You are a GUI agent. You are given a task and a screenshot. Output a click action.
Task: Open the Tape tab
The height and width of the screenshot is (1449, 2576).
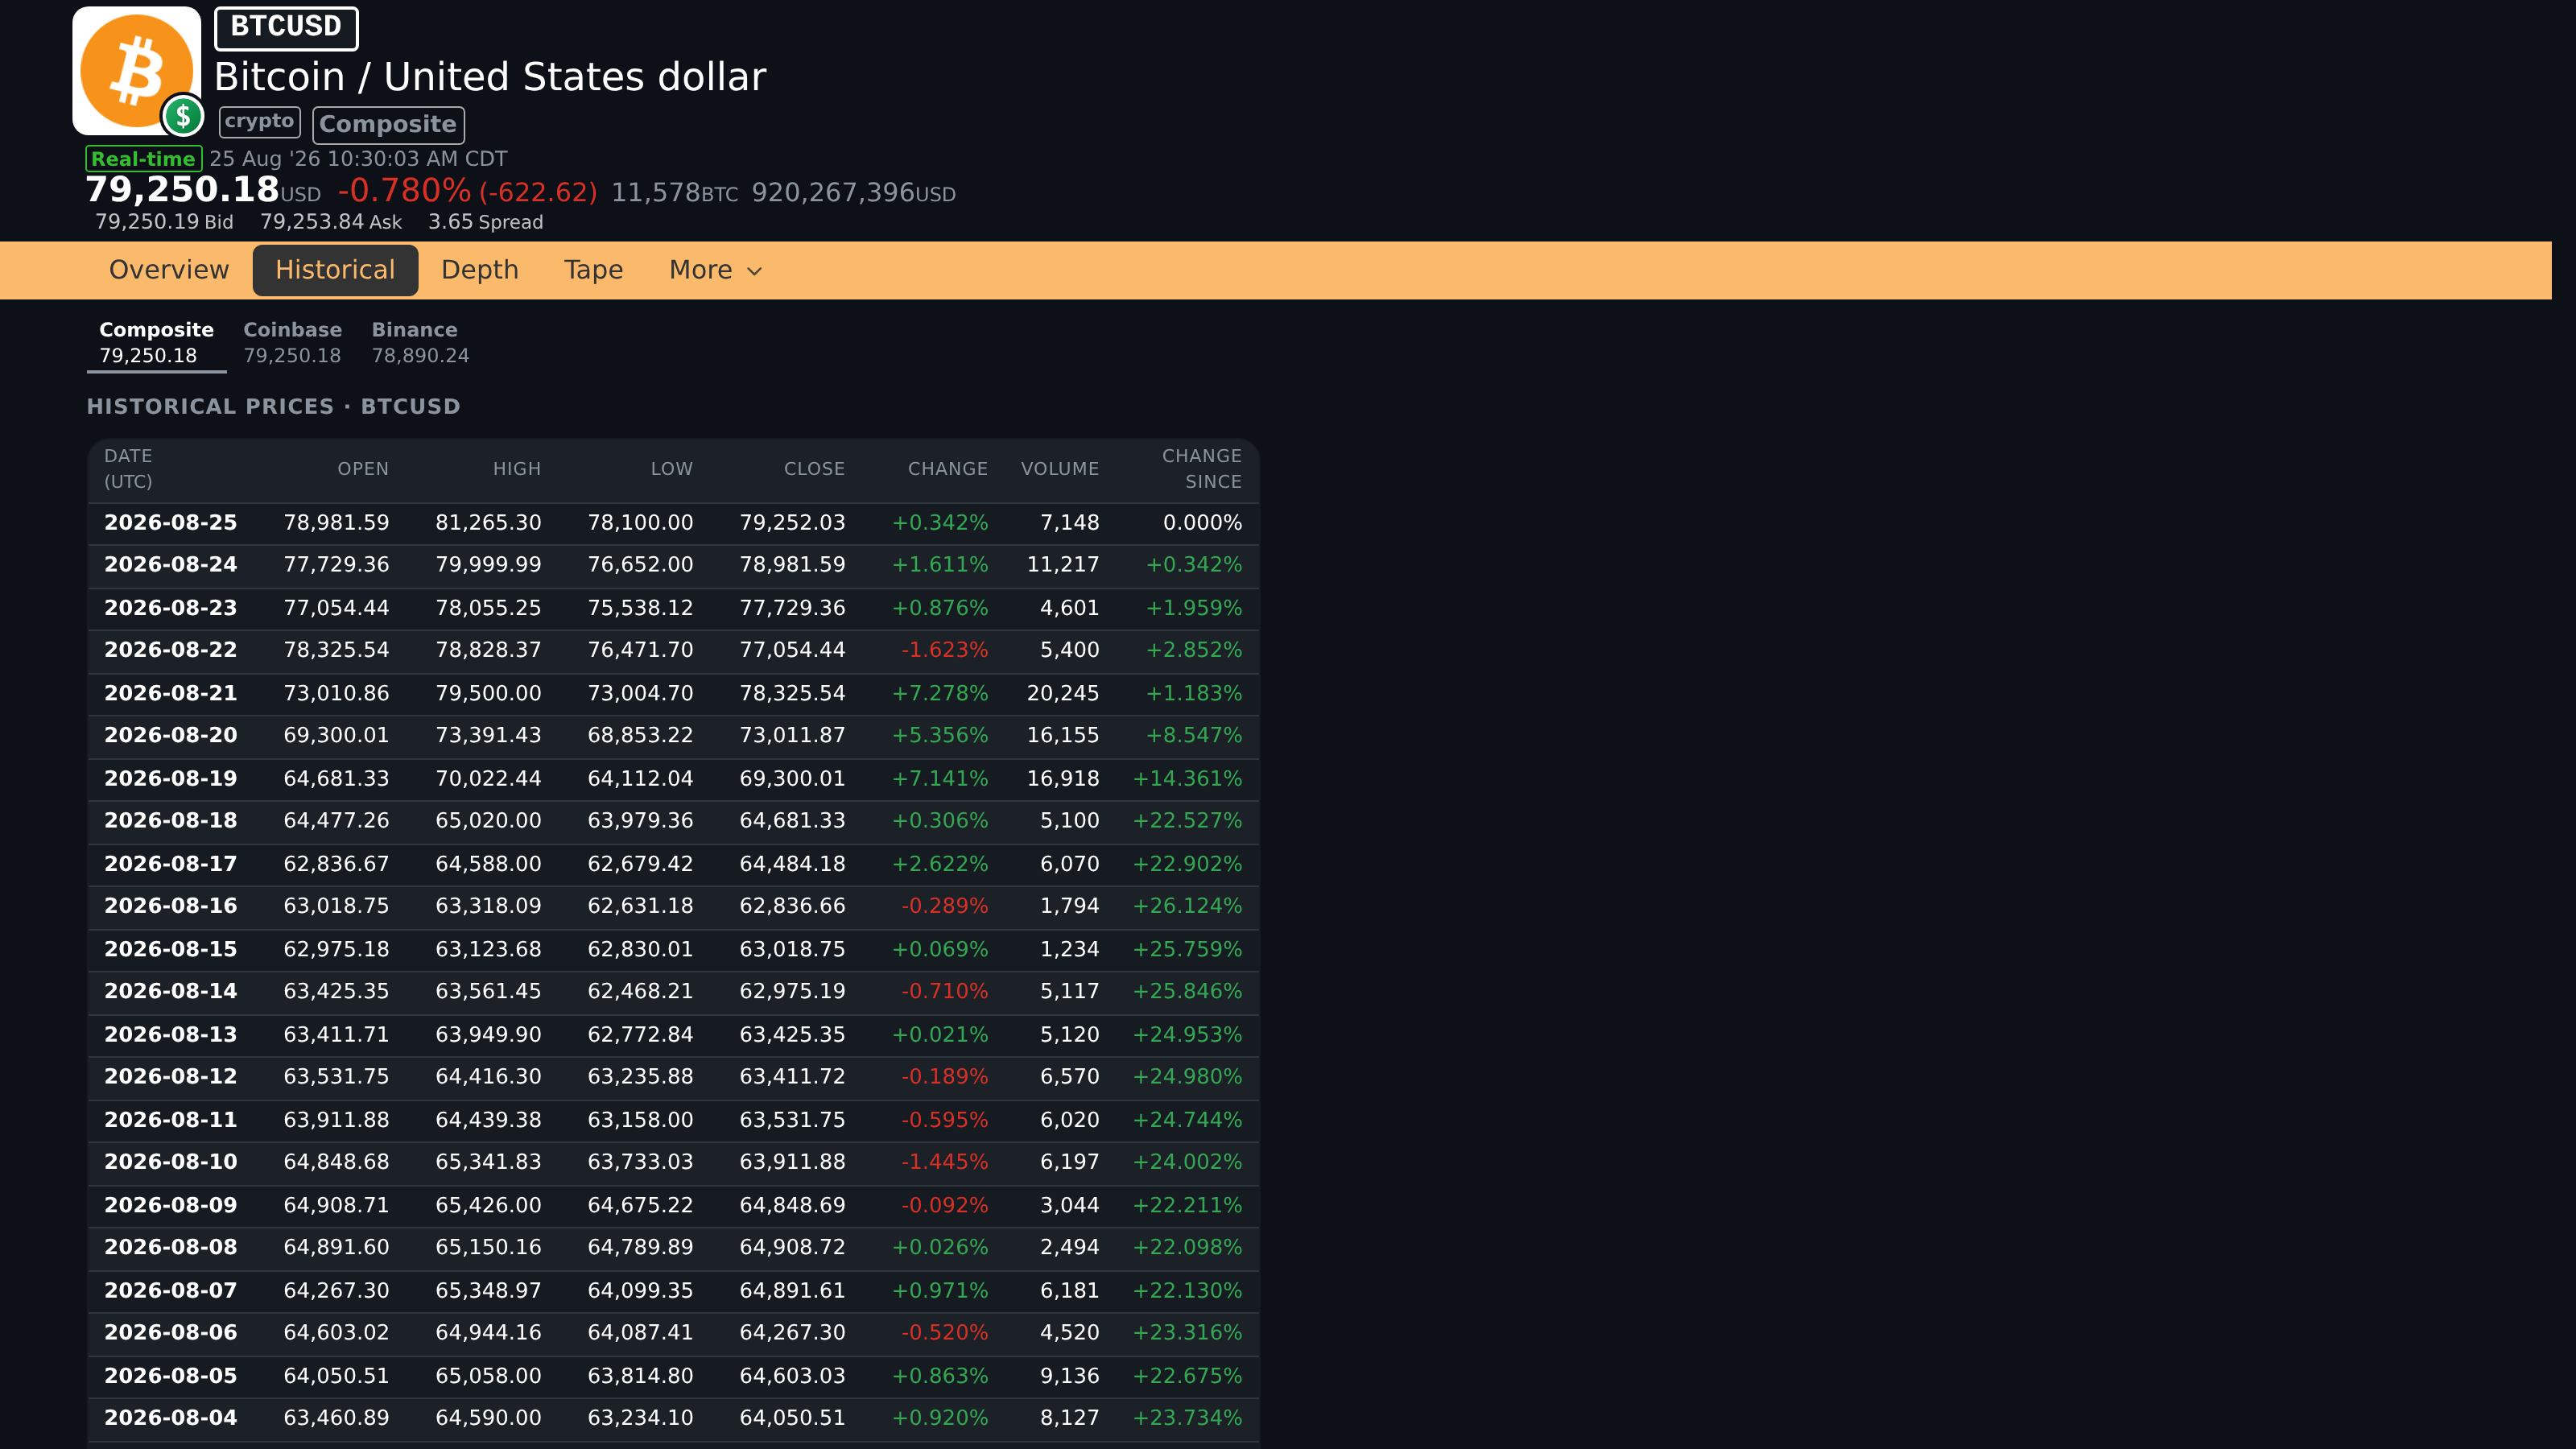[594, 270]
